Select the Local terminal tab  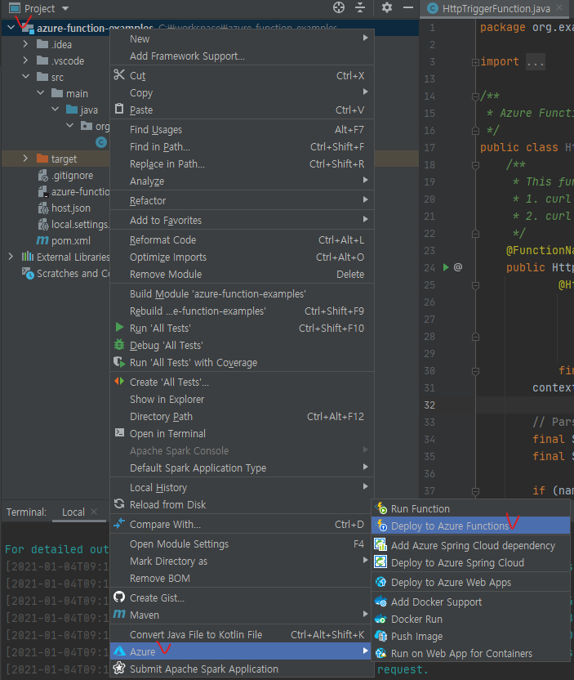(x=73, y=512)
